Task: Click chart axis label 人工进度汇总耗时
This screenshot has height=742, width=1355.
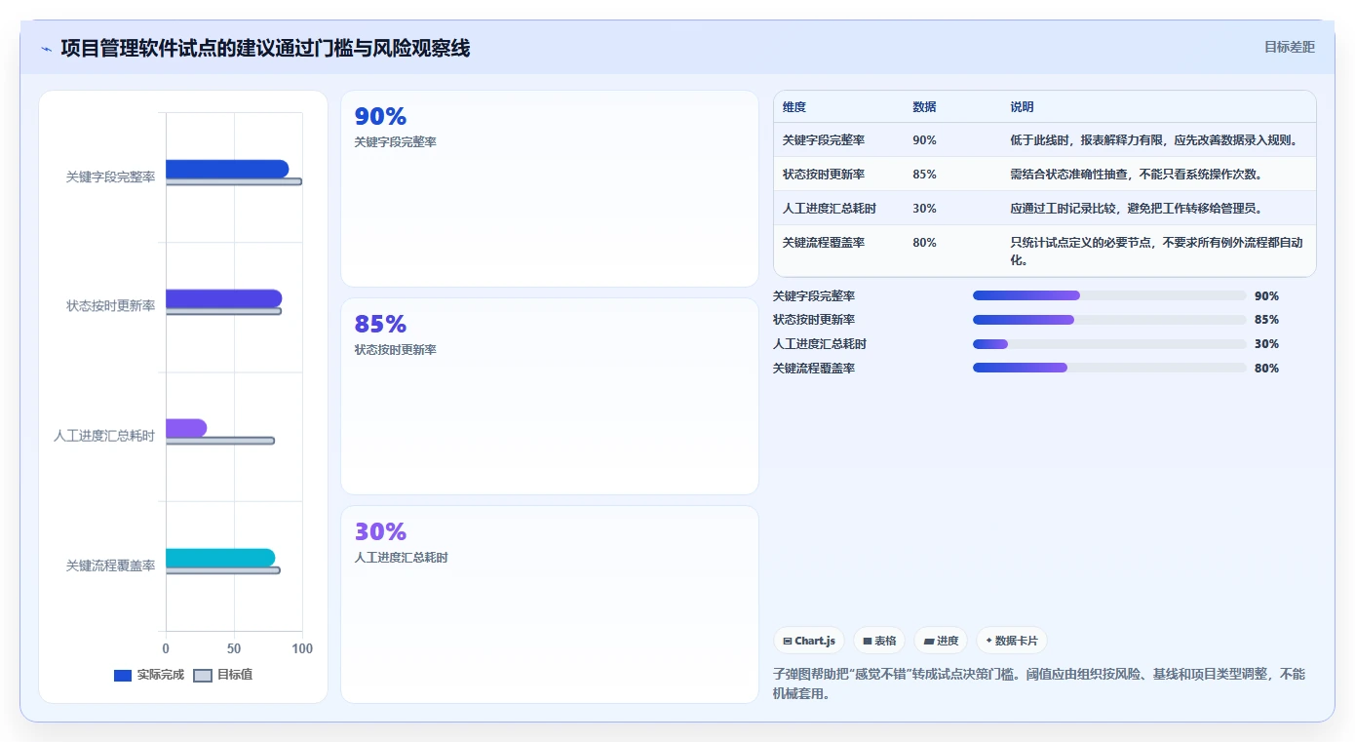Action: pyautogui.click(x=104, y=436)
